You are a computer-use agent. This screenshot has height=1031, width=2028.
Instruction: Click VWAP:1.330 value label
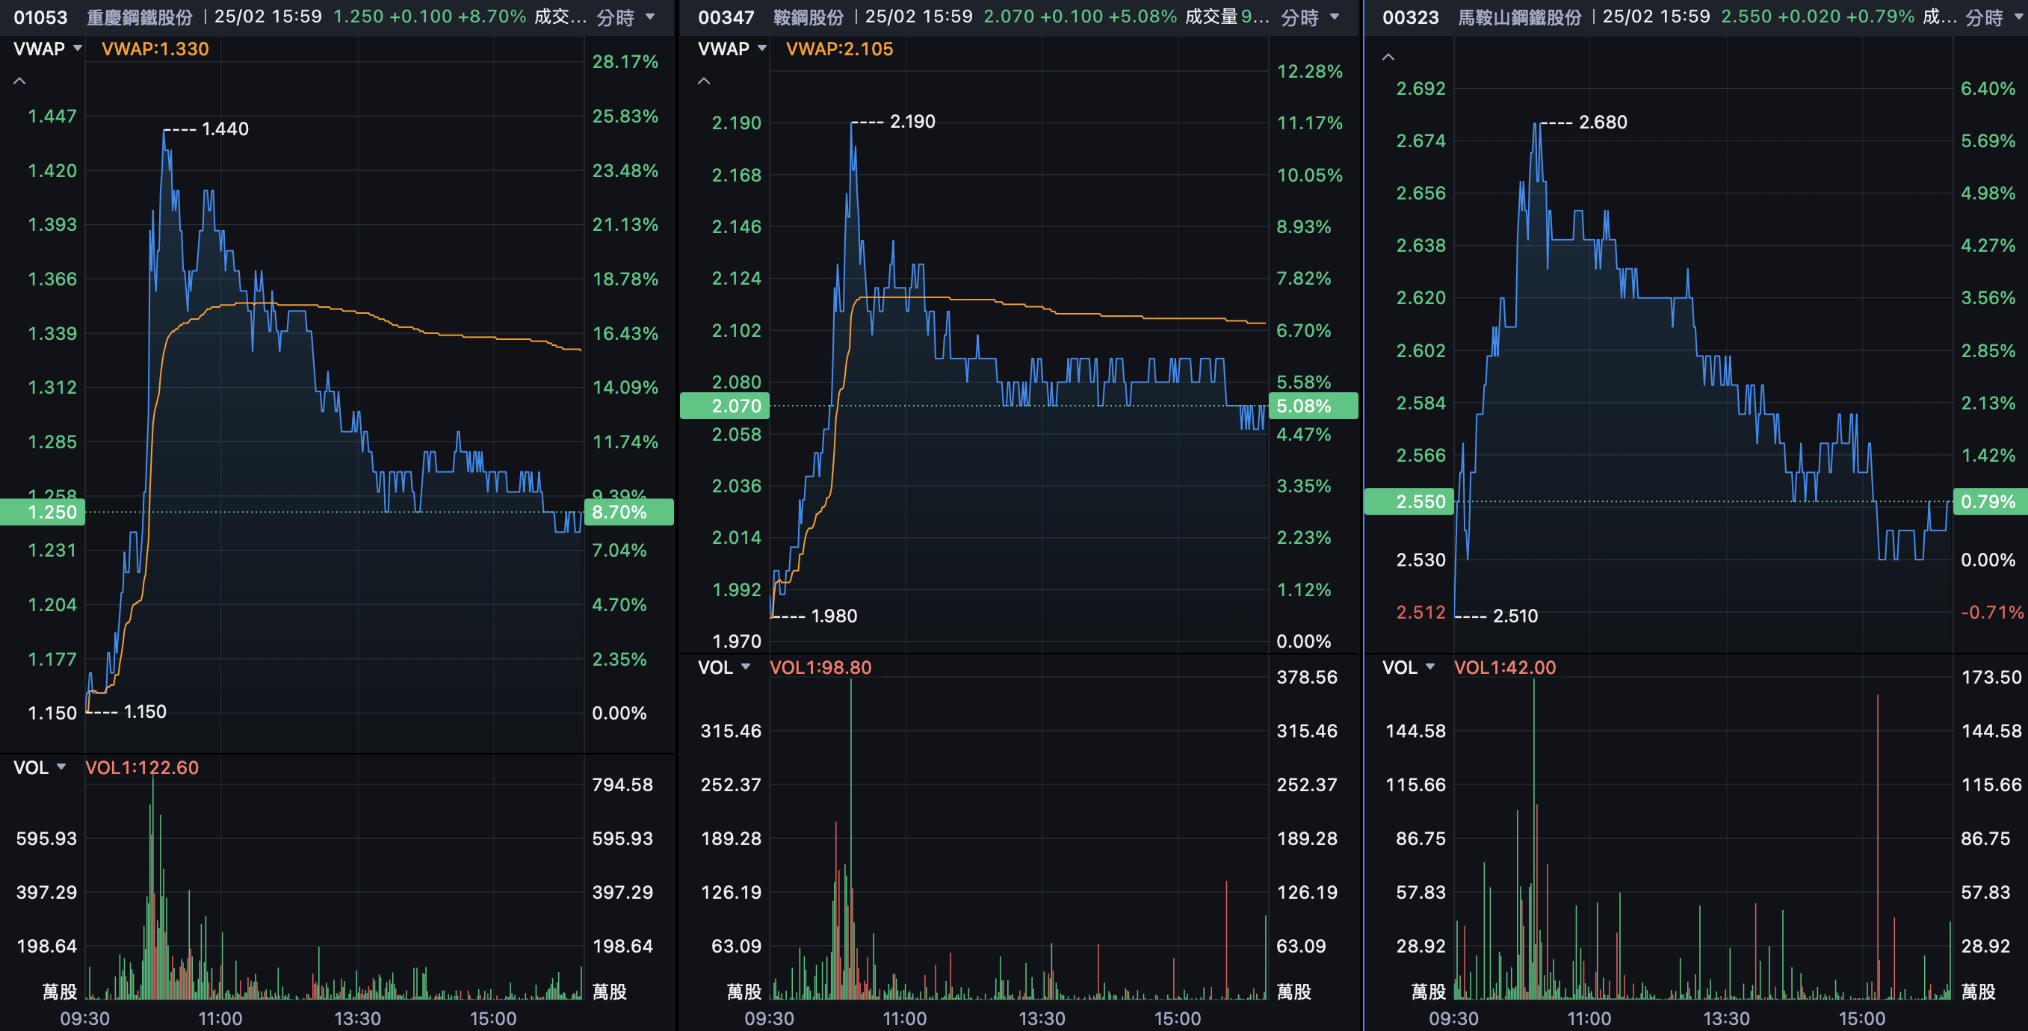[x=155, y=49]
